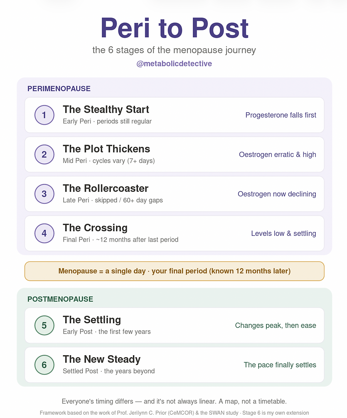Viewport: 347px width, 418px height.
Task: Select The Plot Thickens heading
Action: (x=106, y=149)
